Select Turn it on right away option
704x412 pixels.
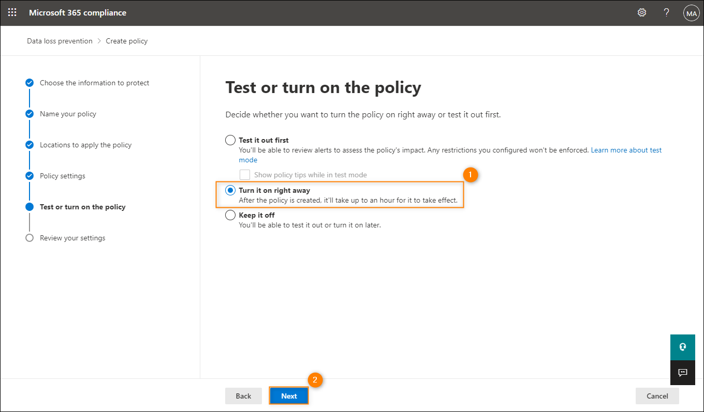(230, 191)
